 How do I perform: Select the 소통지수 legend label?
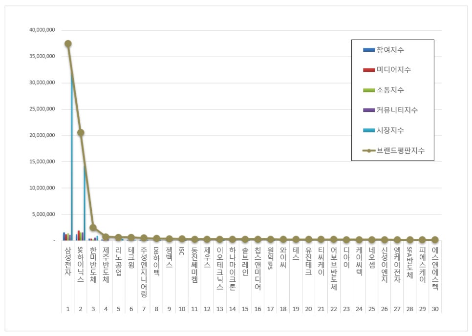pyautogui.click(x=390, y=90)
